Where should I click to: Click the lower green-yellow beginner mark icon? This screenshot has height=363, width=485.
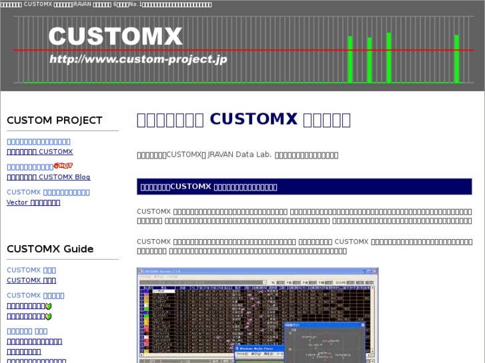click(48, 316)
